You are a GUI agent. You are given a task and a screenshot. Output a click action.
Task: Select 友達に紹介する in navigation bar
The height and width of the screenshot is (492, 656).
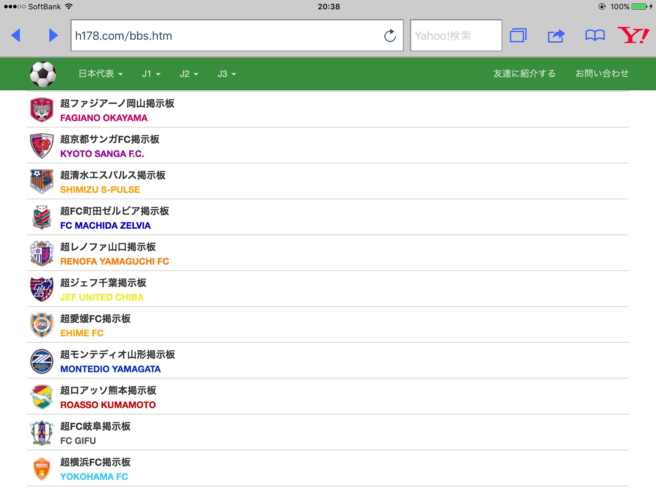pos(524,74)
